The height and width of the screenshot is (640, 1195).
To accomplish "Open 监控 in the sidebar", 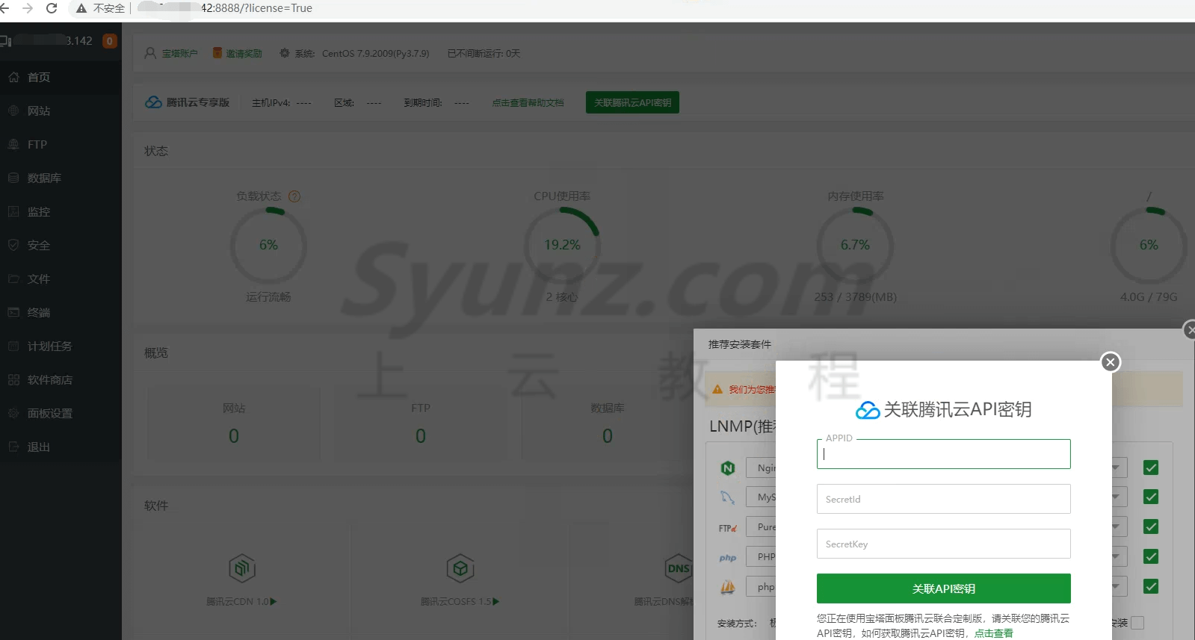I will (39, 211).
